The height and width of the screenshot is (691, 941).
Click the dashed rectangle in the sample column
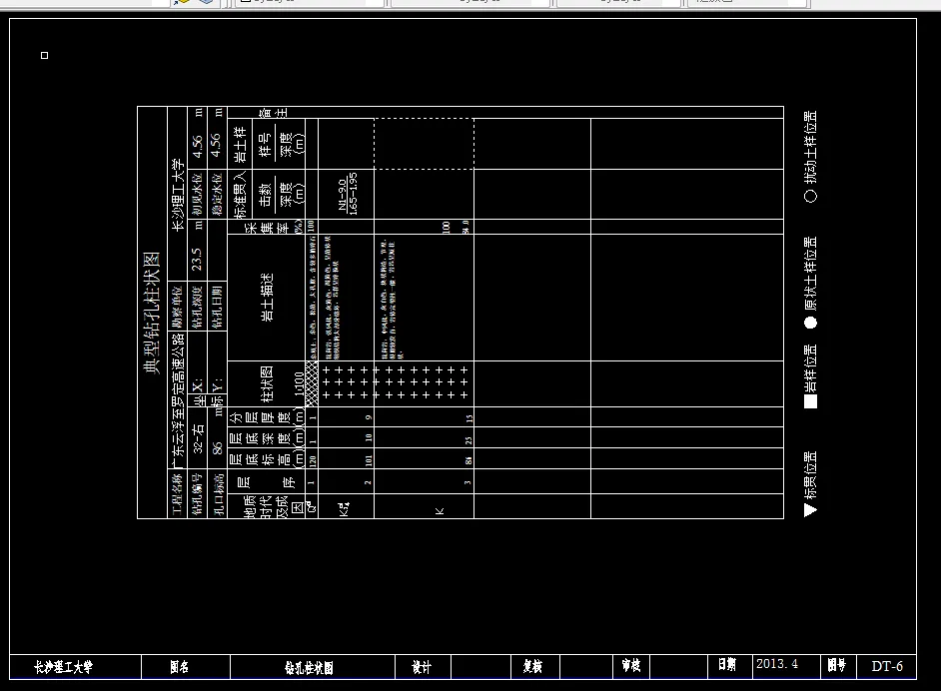[x=424, y=144]
